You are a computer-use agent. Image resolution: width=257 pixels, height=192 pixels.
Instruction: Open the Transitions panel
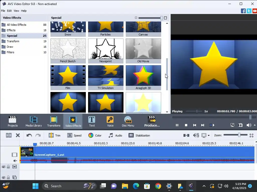pos(54,121)
